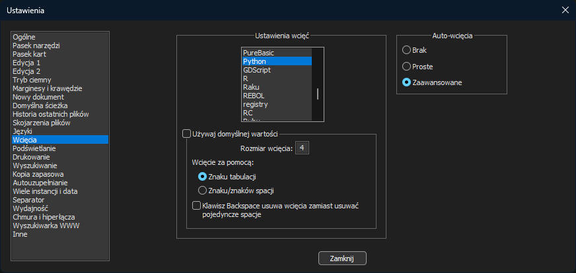Pick Zaawansowane auto-indent option

(407, 82)
